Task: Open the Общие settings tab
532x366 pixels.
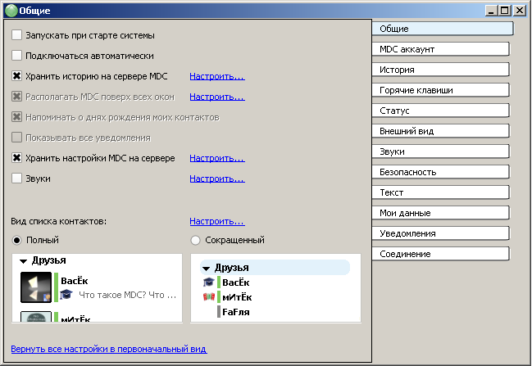Action: point(443,29)
